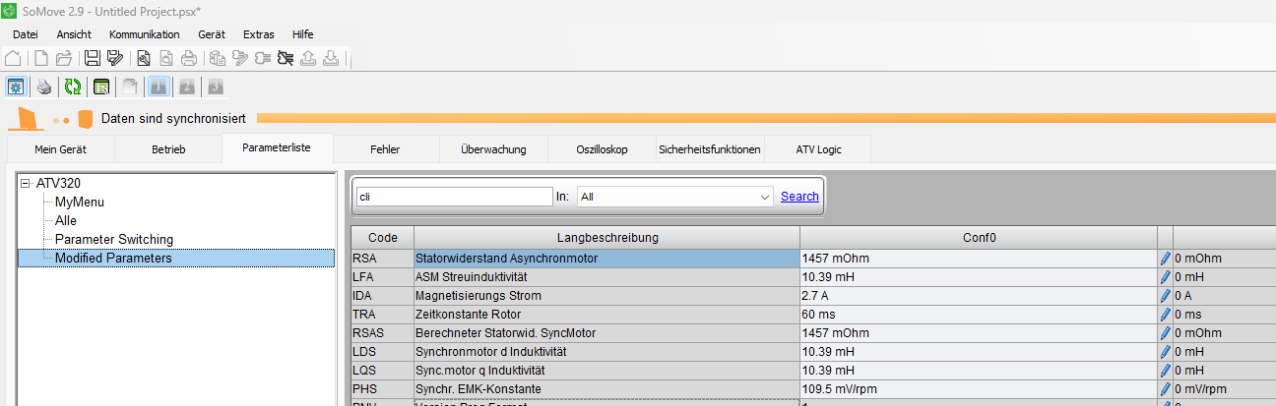Image resolution: width=1276 pixels, height=406 pixels.
Task: Click the pencil icon in LQS row
Action: 1166,371
